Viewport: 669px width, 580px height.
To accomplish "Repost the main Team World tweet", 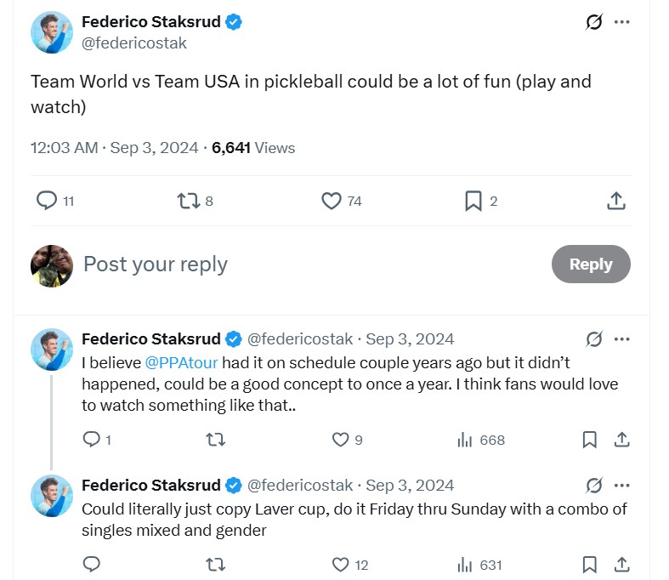I will [x=187, y=201].
